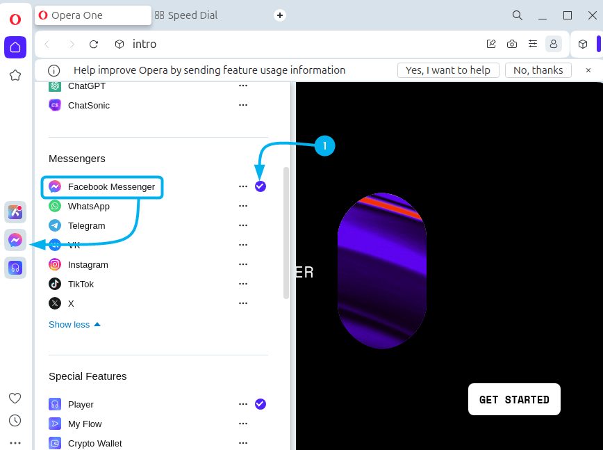
Task: Click Yes, I want to help
Action: coord(448,70)
